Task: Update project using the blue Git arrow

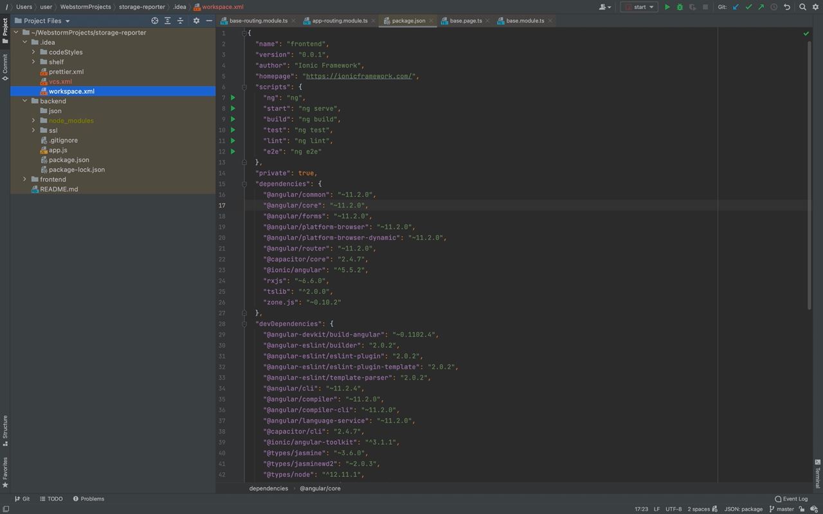Action: [x=736, y=7]
